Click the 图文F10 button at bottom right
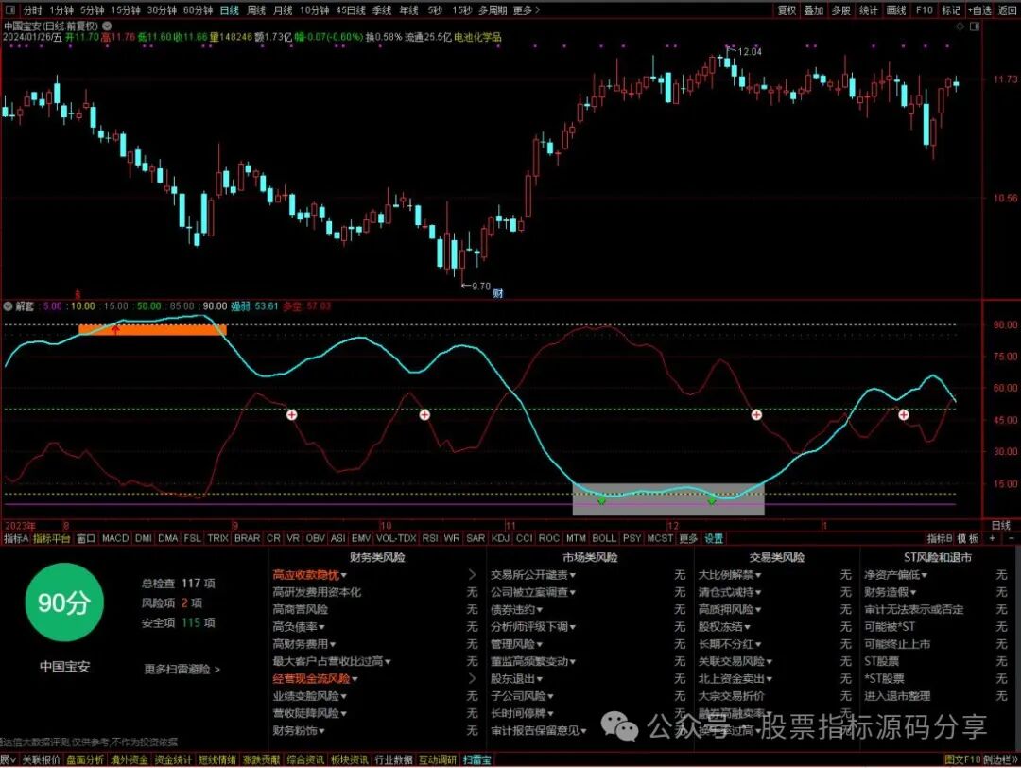 click(962, 759)
